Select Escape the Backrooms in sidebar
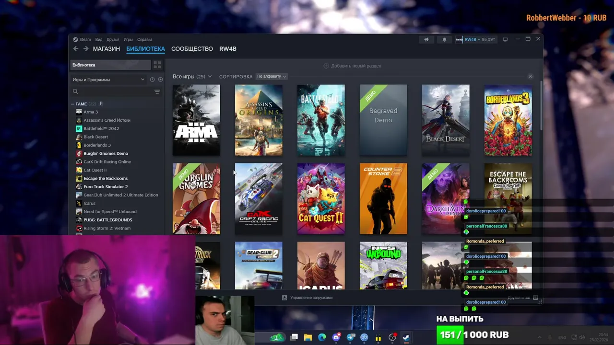 (106, 178)
